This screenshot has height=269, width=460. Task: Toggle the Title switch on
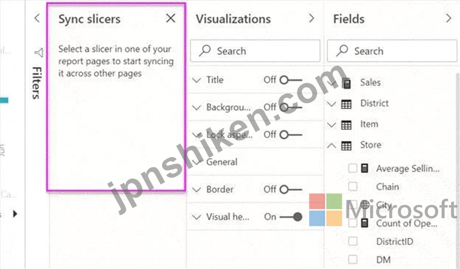pyautogui.click(x=291, y=80)
